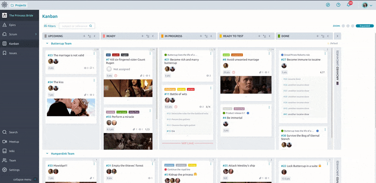
Task: Add new story in READY column
Action: (x=142, y=36)
